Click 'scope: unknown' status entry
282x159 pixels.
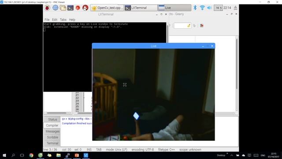pyautogui.click(x=190, y=149)
